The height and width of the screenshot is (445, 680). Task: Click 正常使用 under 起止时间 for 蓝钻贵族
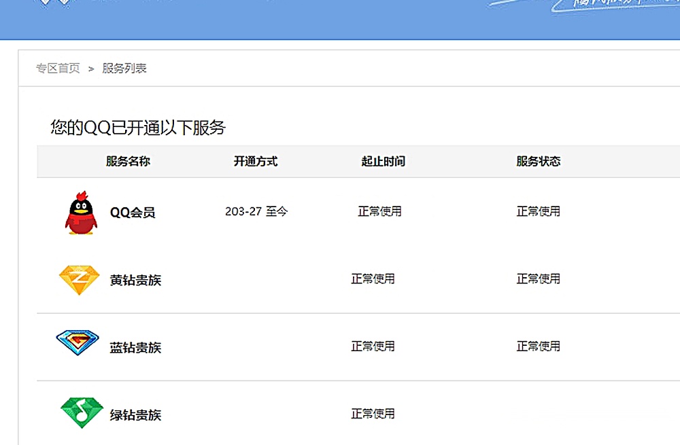click(373, 346)
